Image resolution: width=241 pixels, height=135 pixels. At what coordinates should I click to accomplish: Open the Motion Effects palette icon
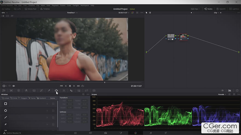click(x=34, y=91)
